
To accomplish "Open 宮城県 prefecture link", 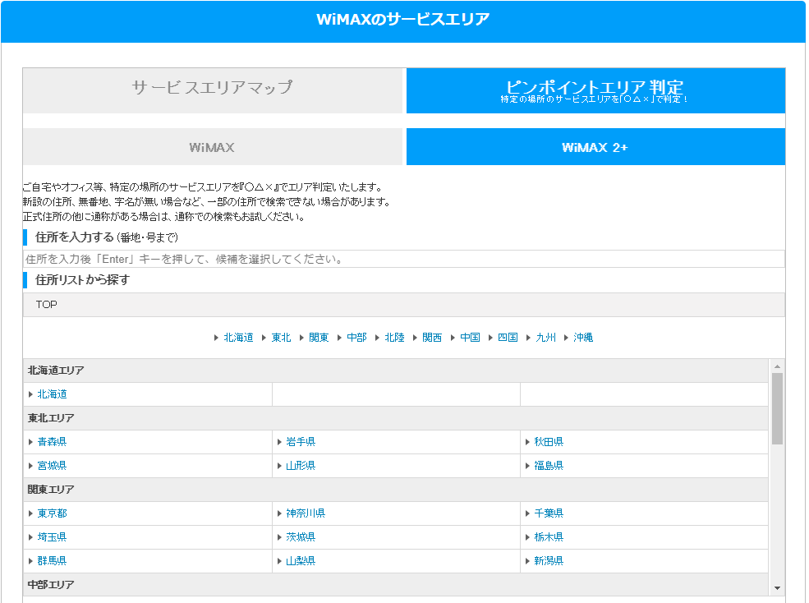I will 52,465.
